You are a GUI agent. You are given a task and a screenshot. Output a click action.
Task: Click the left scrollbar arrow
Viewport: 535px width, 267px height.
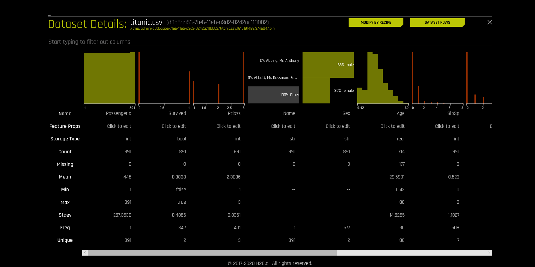[x=85, y=253]
